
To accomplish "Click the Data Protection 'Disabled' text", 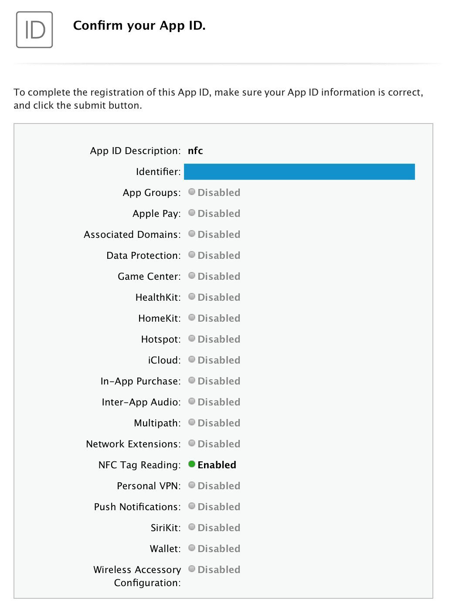I will (x=219, y=255).
